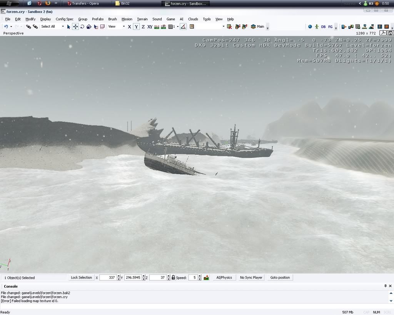Toggle the X axis constraint
The width and height of the screenshot is (394, 315).
[x=129, y=27]
